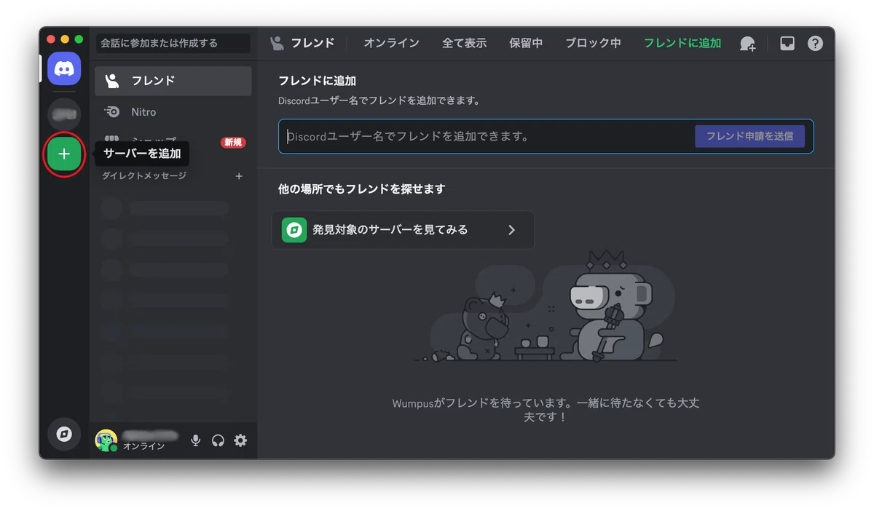This screenshot has height=511, width=874.
Task: Open the Explore Discoverable Servers compass icon
Action: pos(64,434)
